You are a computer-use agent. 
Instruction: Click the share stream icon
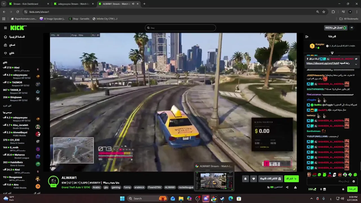point(287,187)
